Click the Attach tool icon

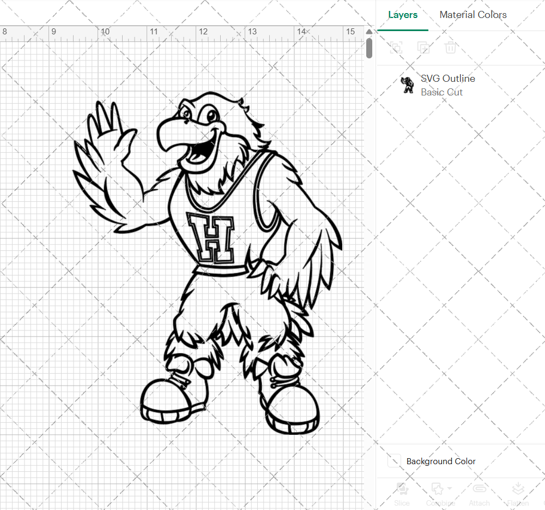pos(479,489)
